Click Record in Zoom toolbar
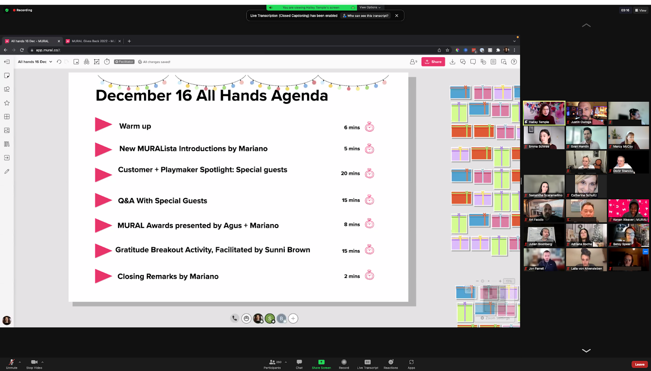 click(x=344, y=364)
